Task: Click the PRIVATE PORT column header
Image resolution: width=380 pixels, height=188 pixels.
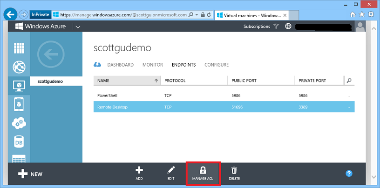Action: (319, 81)
